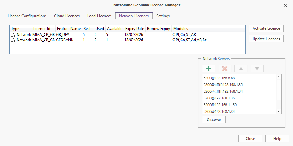Click the Help button

click(x=277, y=139)
